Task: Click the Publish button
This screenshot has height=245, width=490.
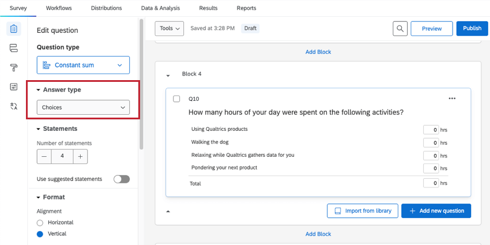Action: (x=472, y=28)
